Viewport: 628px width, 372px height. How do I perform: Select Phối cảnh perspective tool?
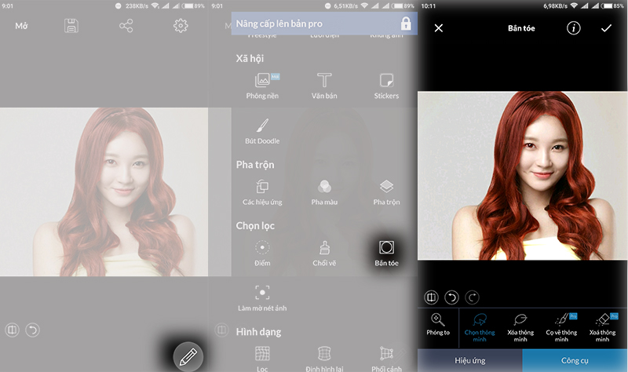[386, 359]
